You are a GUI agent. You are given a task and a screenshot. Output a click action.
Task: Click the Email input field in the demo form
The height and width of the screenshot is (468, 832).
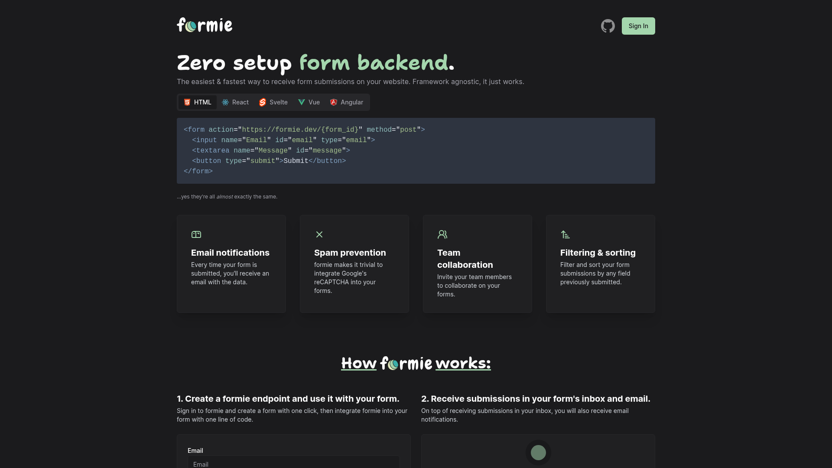click(x=294, y=462)
